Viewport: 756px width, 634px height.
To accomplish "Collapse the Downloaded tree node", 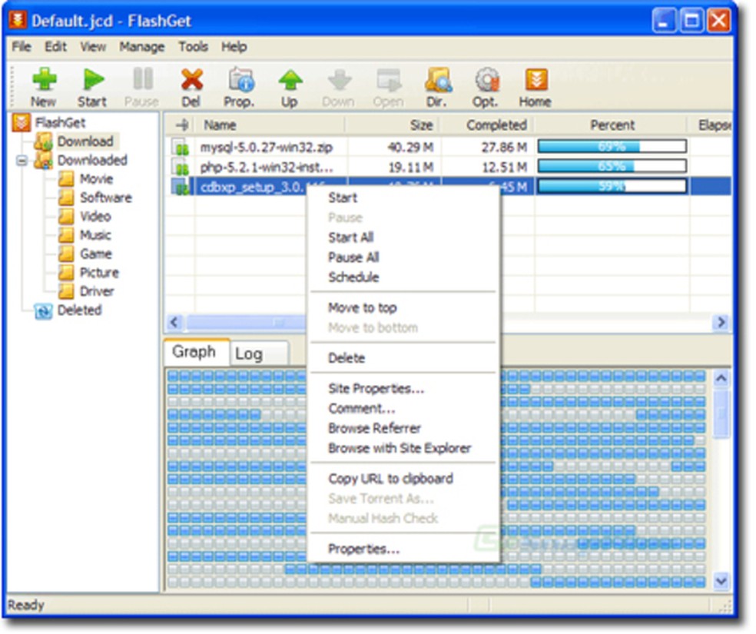I will pyautogui.click(x=22, y=161).
